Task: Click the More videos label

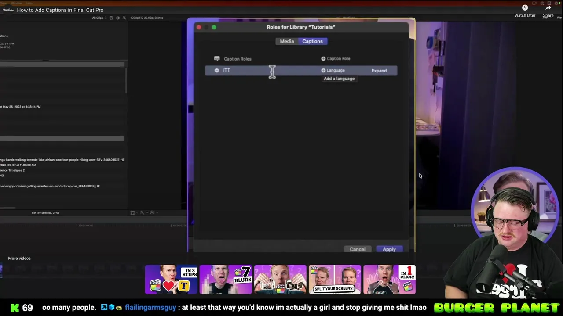Action: 19,258
